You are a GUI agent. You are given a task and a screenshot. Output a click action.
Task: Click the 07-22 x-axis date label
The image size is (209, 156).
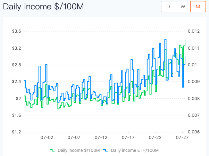pos(155,138)
